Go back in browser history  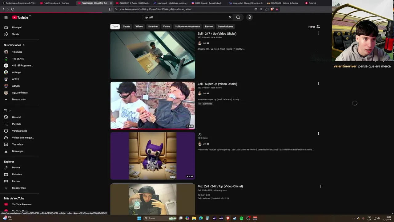coord(3,9)
